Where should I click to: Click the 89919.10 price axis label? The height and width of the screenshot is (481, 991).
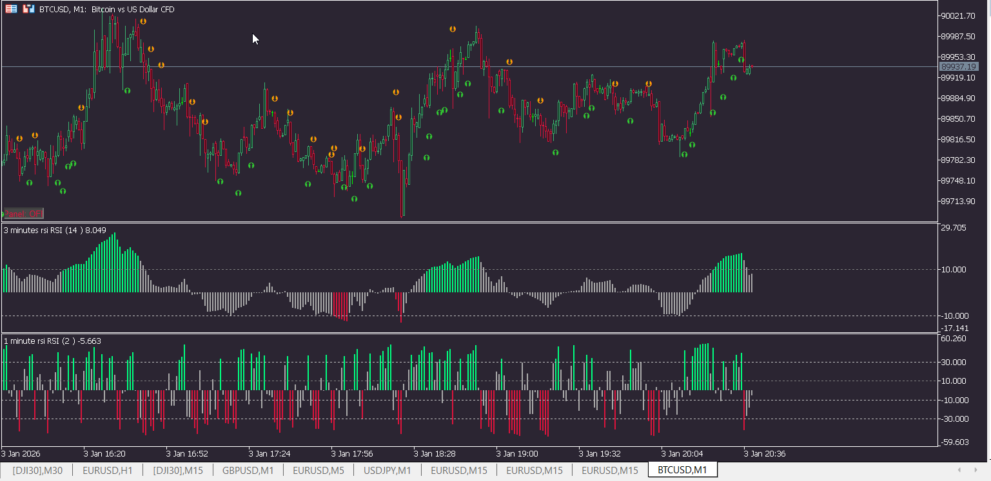tap(957, 77)
